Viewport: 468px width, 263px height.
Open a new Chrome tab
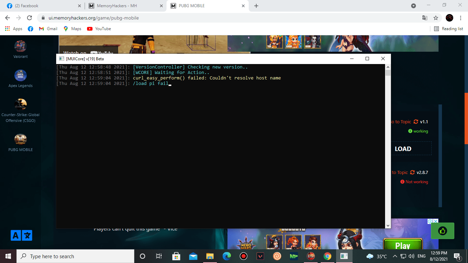(x=256, y=6)
